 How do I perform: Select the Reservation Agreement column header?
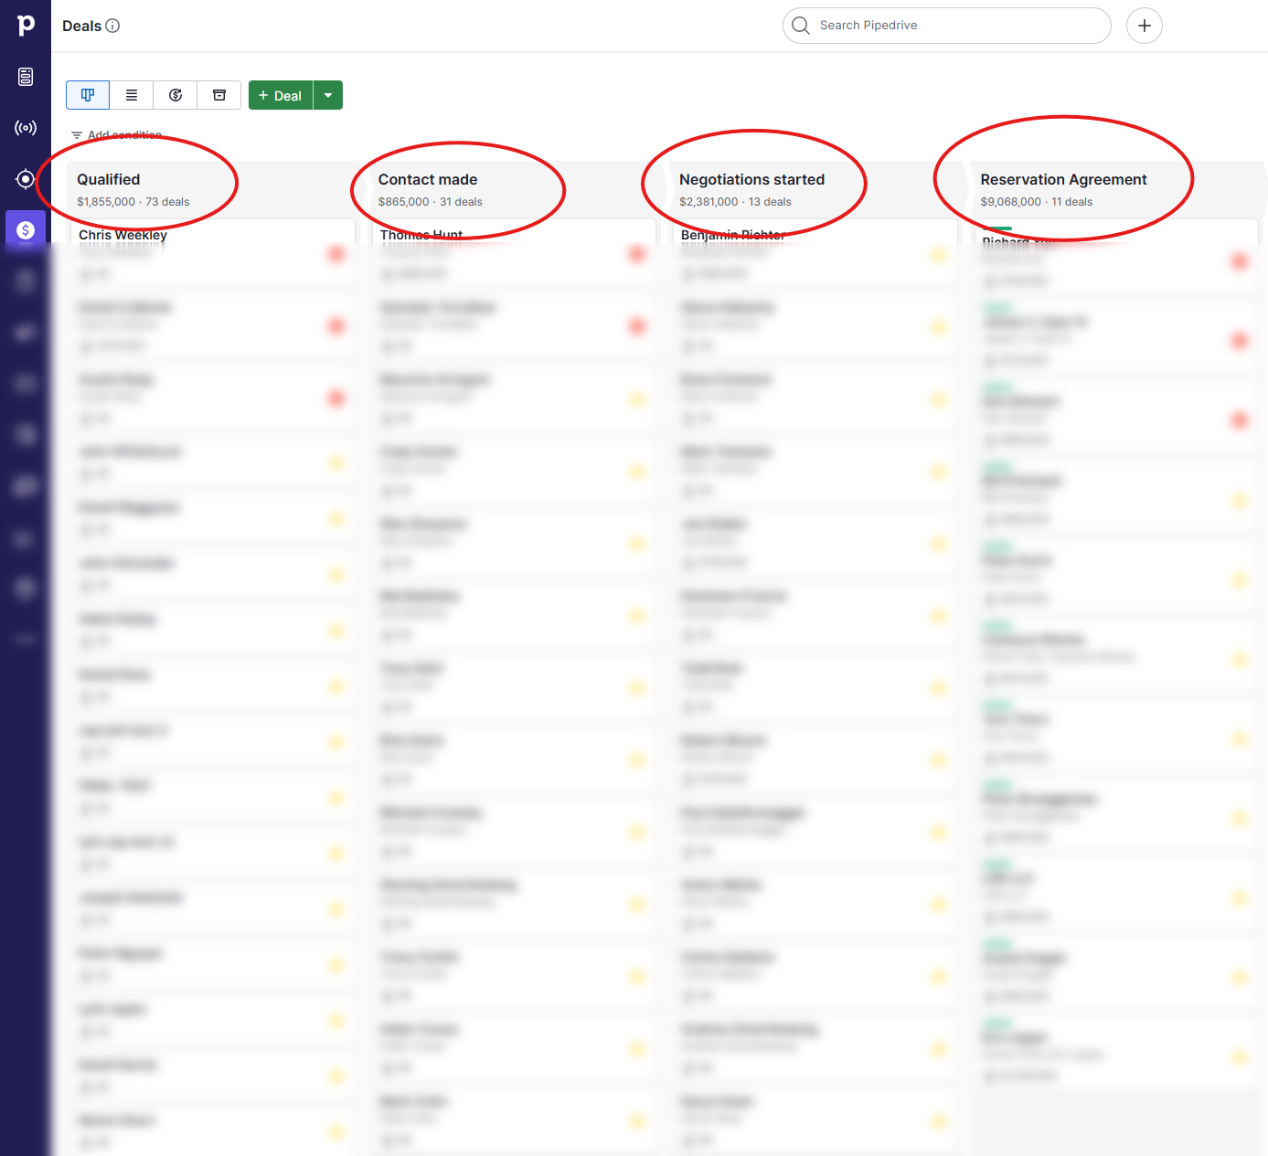click(x=1063, y=179)
